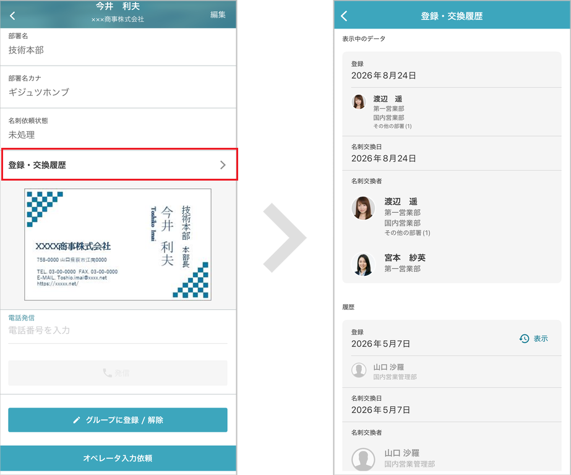Select 技術本部 department name value
The image size is (571, 475).
(26, 50)
